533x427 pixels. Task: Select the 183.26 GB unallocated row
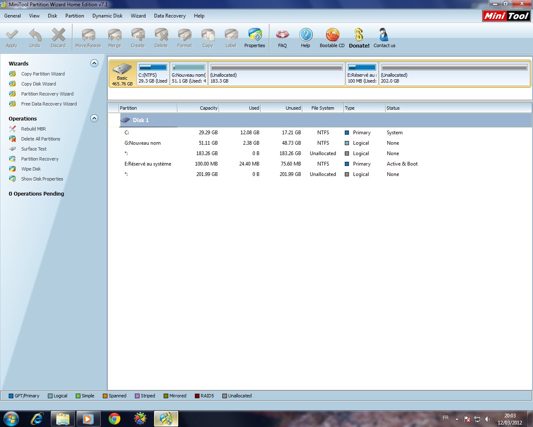click(x=320, y=153)
